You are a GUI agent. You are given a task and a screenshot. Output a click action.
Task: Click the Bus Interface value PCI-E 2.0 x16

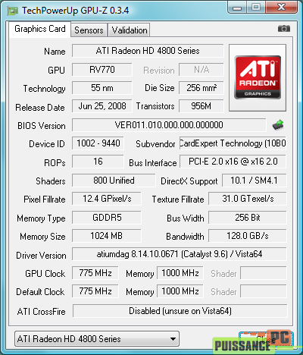233,162
